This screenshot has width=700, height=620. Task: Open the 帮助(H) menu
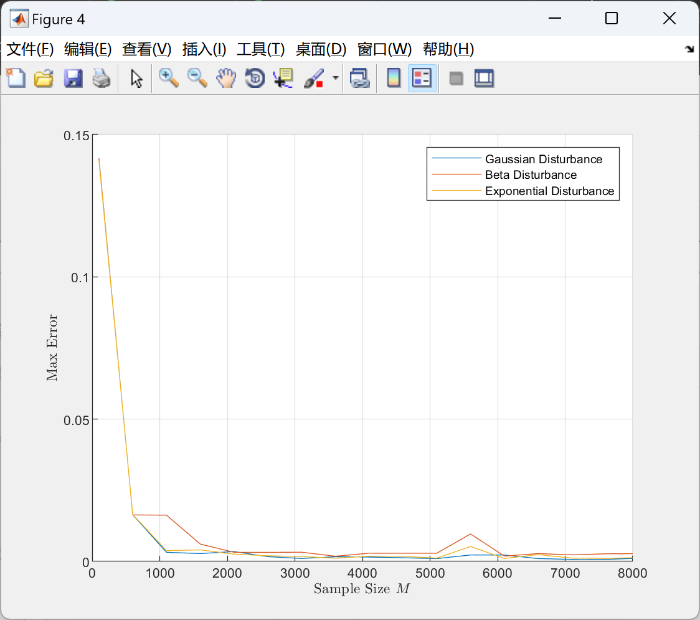[x=448, y=49]
